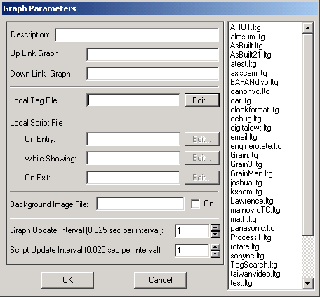
Task: Open the Local Tag File Edit button
Action: click(x=202, y=100)
